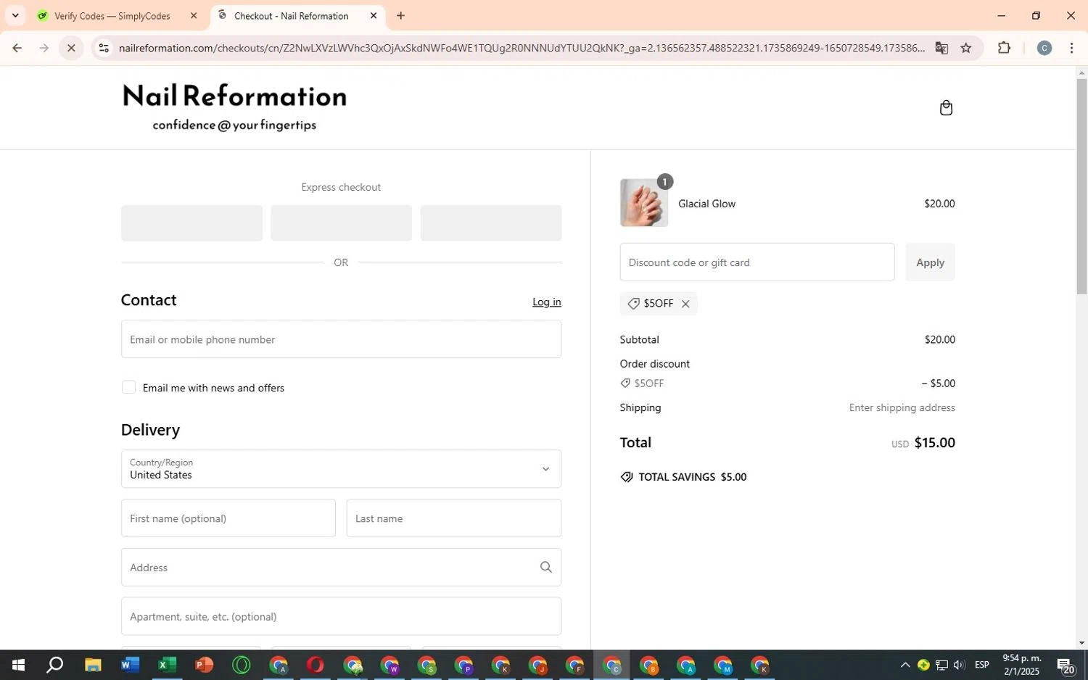This screenshot has width=1088, height=680.
Task: Close the Verify Codes tab
Action: (194, 15)
